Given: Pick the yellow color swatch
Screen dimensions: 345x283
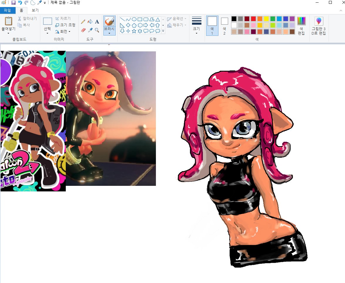Looking at the screenshot, I should pyautogui.click(x=266, y=19).
